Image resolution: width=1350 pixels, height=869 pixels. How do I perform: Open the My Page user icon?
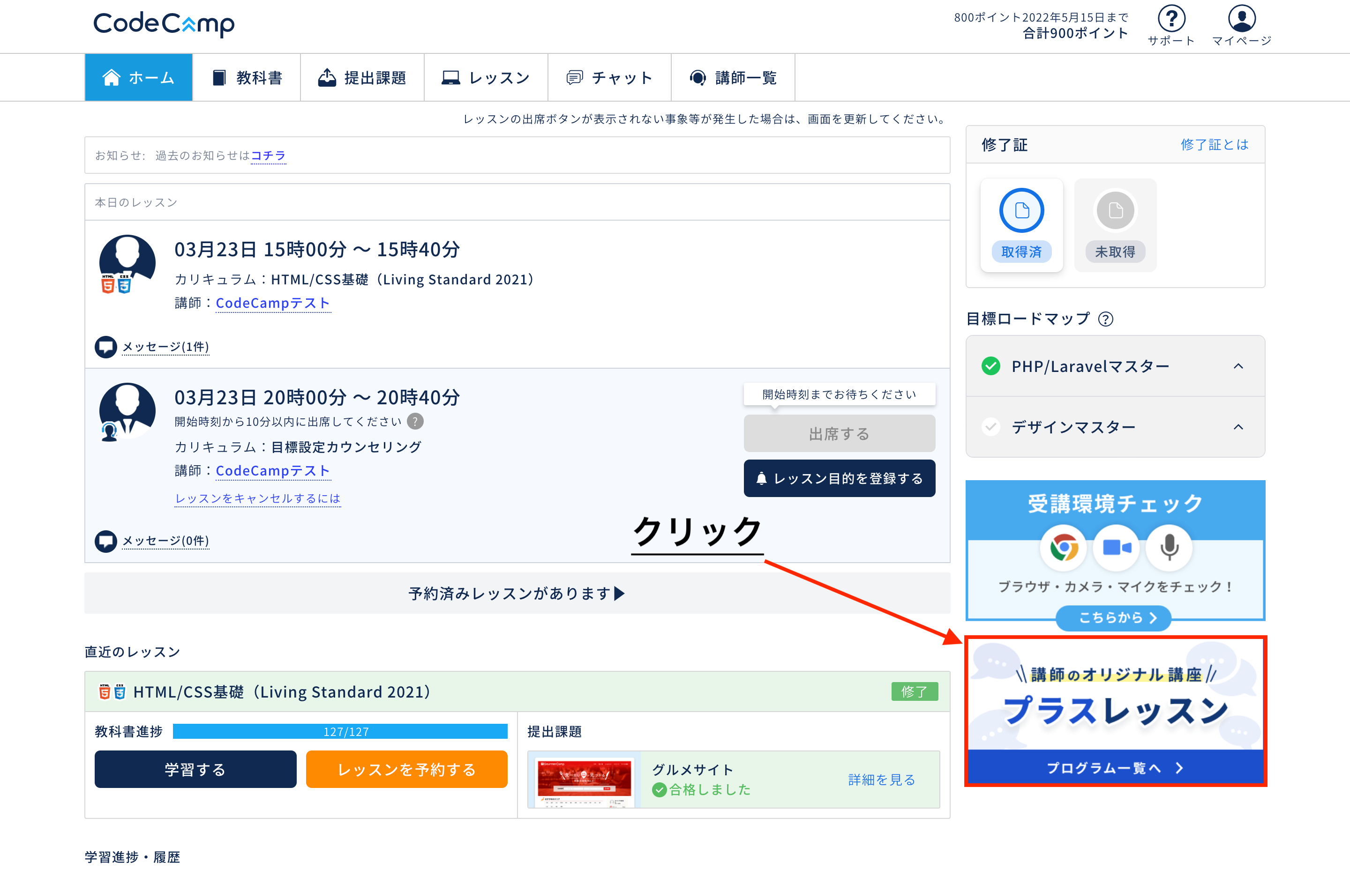tap(1241, 19)
